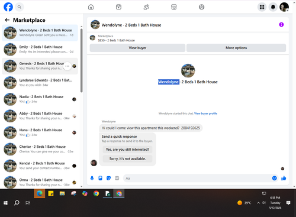Attach a file with the photo icon
Image resolution: width=296 pixels, height=217 pixels.
(x=101, y=178)
